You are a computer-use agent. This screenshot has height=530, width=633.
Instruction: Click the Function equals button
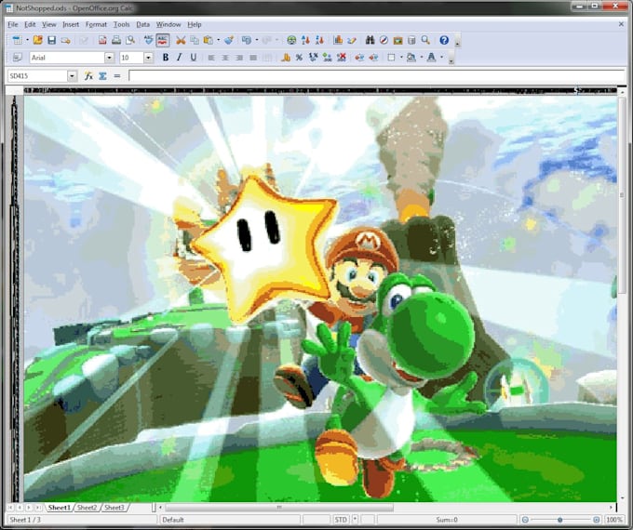[117, 76]
